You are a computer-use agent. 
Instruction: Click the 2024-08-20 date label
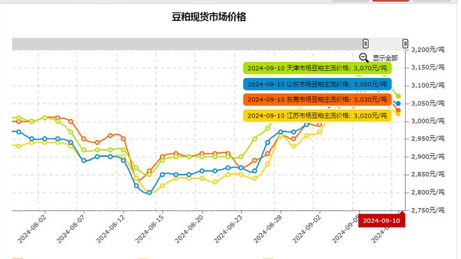(x=189, y=228)
